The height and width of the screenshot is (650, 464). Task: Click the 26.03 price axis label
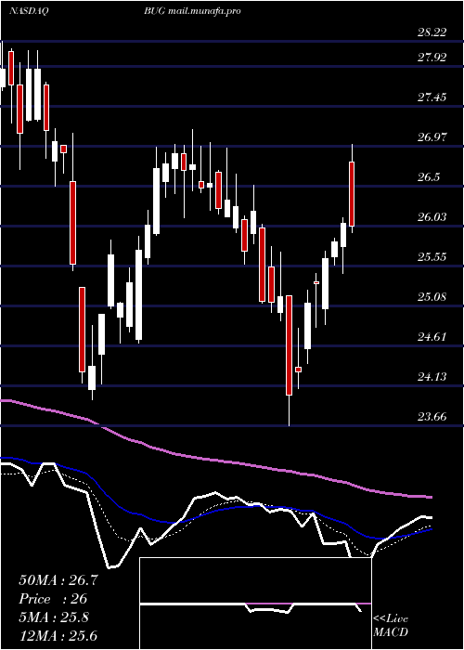(432, 217)
